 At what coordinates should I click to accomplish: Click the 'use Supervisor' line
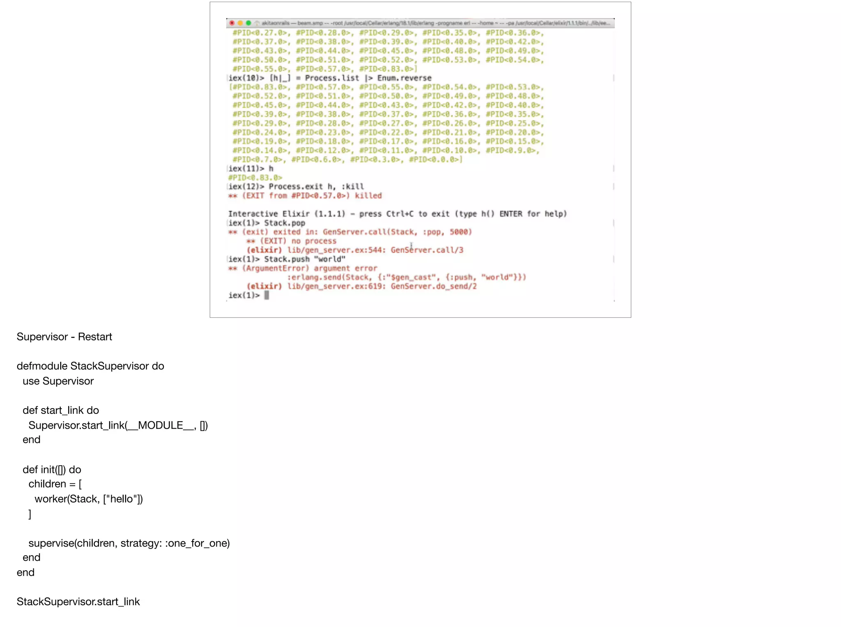(58, 381)
